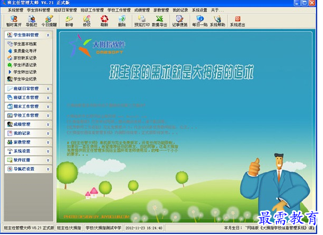Image resolution: width=323 pixels, height=235 pixels.
Task: Expand 期末工作管理 sidebar panel arrow
Action: coord(48,107)
